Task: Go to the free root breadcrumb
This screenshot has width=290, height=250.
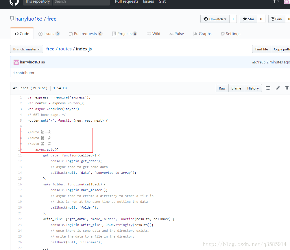Action: [50, 49]
